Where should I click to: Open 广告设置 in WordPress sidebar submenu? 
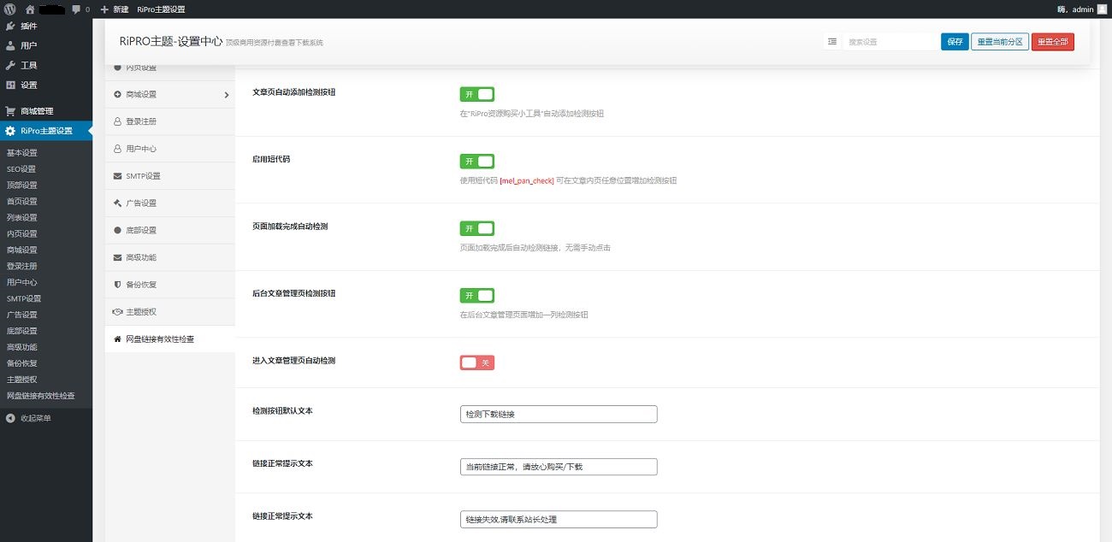coord(22,315)
